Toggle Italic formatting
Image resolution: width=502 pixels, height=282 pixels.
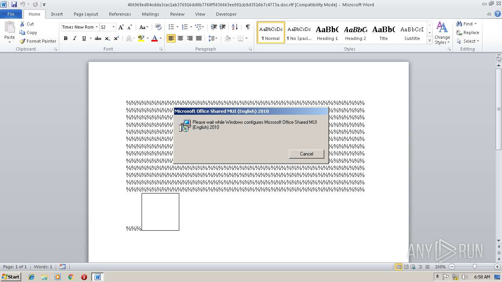tap(75, 38)
